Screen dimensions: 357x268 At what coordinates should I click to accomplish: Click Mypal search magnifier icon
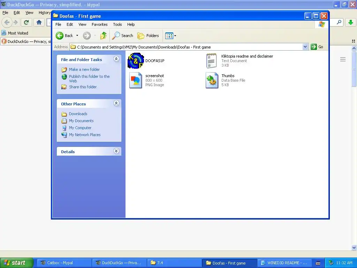pos(339,22)
